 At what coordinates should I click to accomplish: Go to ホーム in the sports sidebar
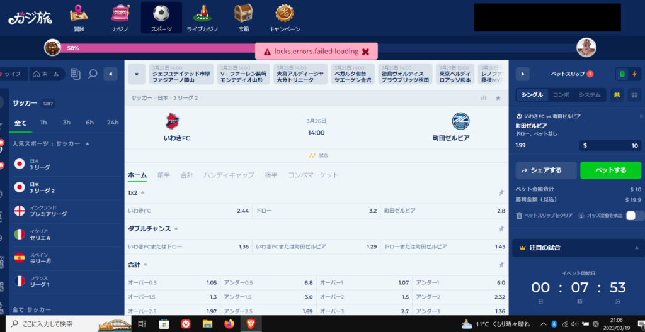click(x=47, y=74)
